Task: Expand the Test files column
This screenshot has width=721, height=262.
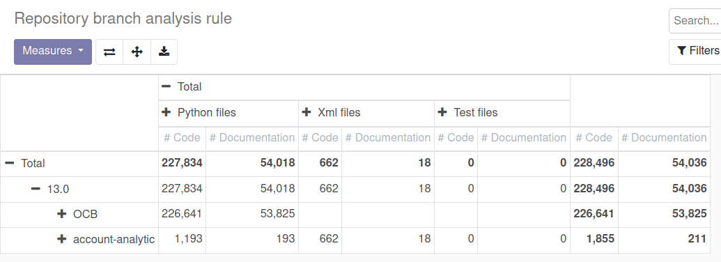Action: coord(502,113)
